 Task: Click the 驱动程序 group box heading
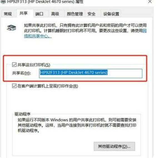point(23,114)
